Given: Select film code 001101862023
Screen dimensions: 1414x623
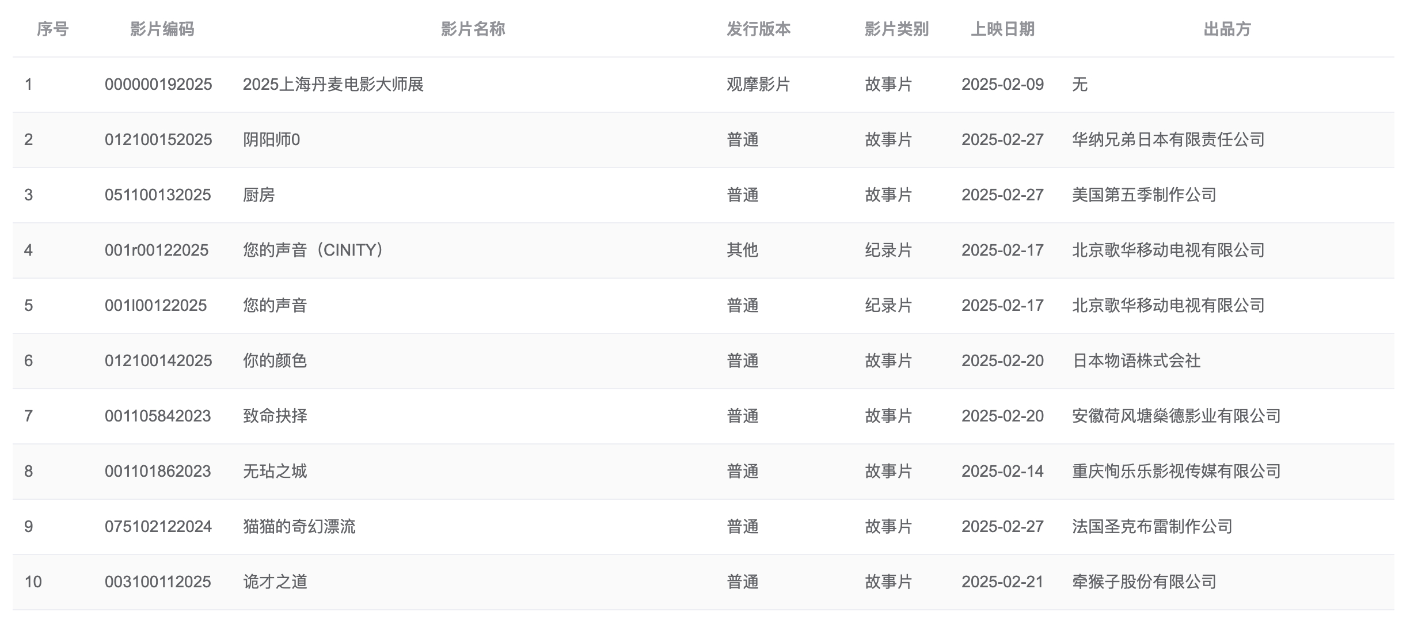Looking at the screenshot, I should point(158,472).
